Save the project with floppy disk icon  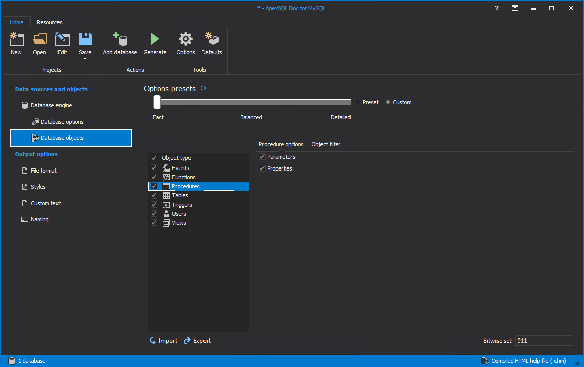pos(85,39)
